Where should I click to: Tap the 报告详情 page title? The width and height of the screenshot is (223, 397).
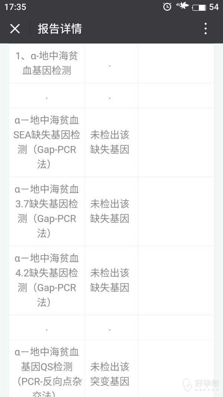click(60, 29)
